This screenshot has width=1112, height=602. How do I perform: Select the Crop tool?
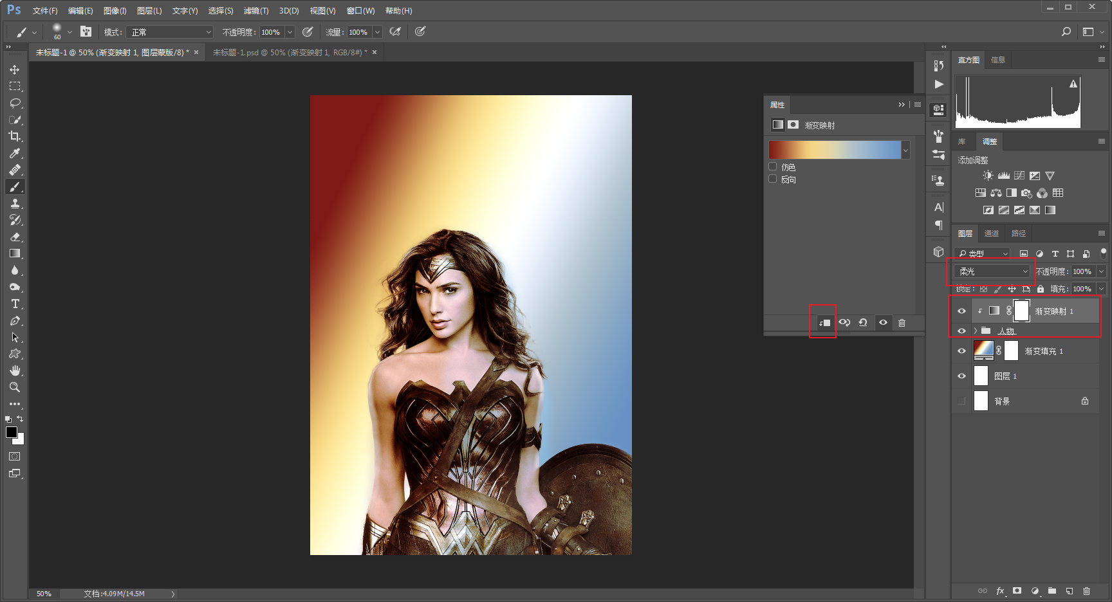(15, 136)
